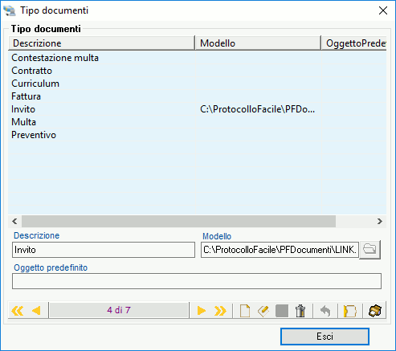Create new document type with blank page icon
Viewport: 396px width, 351px height.
(245, 311)
